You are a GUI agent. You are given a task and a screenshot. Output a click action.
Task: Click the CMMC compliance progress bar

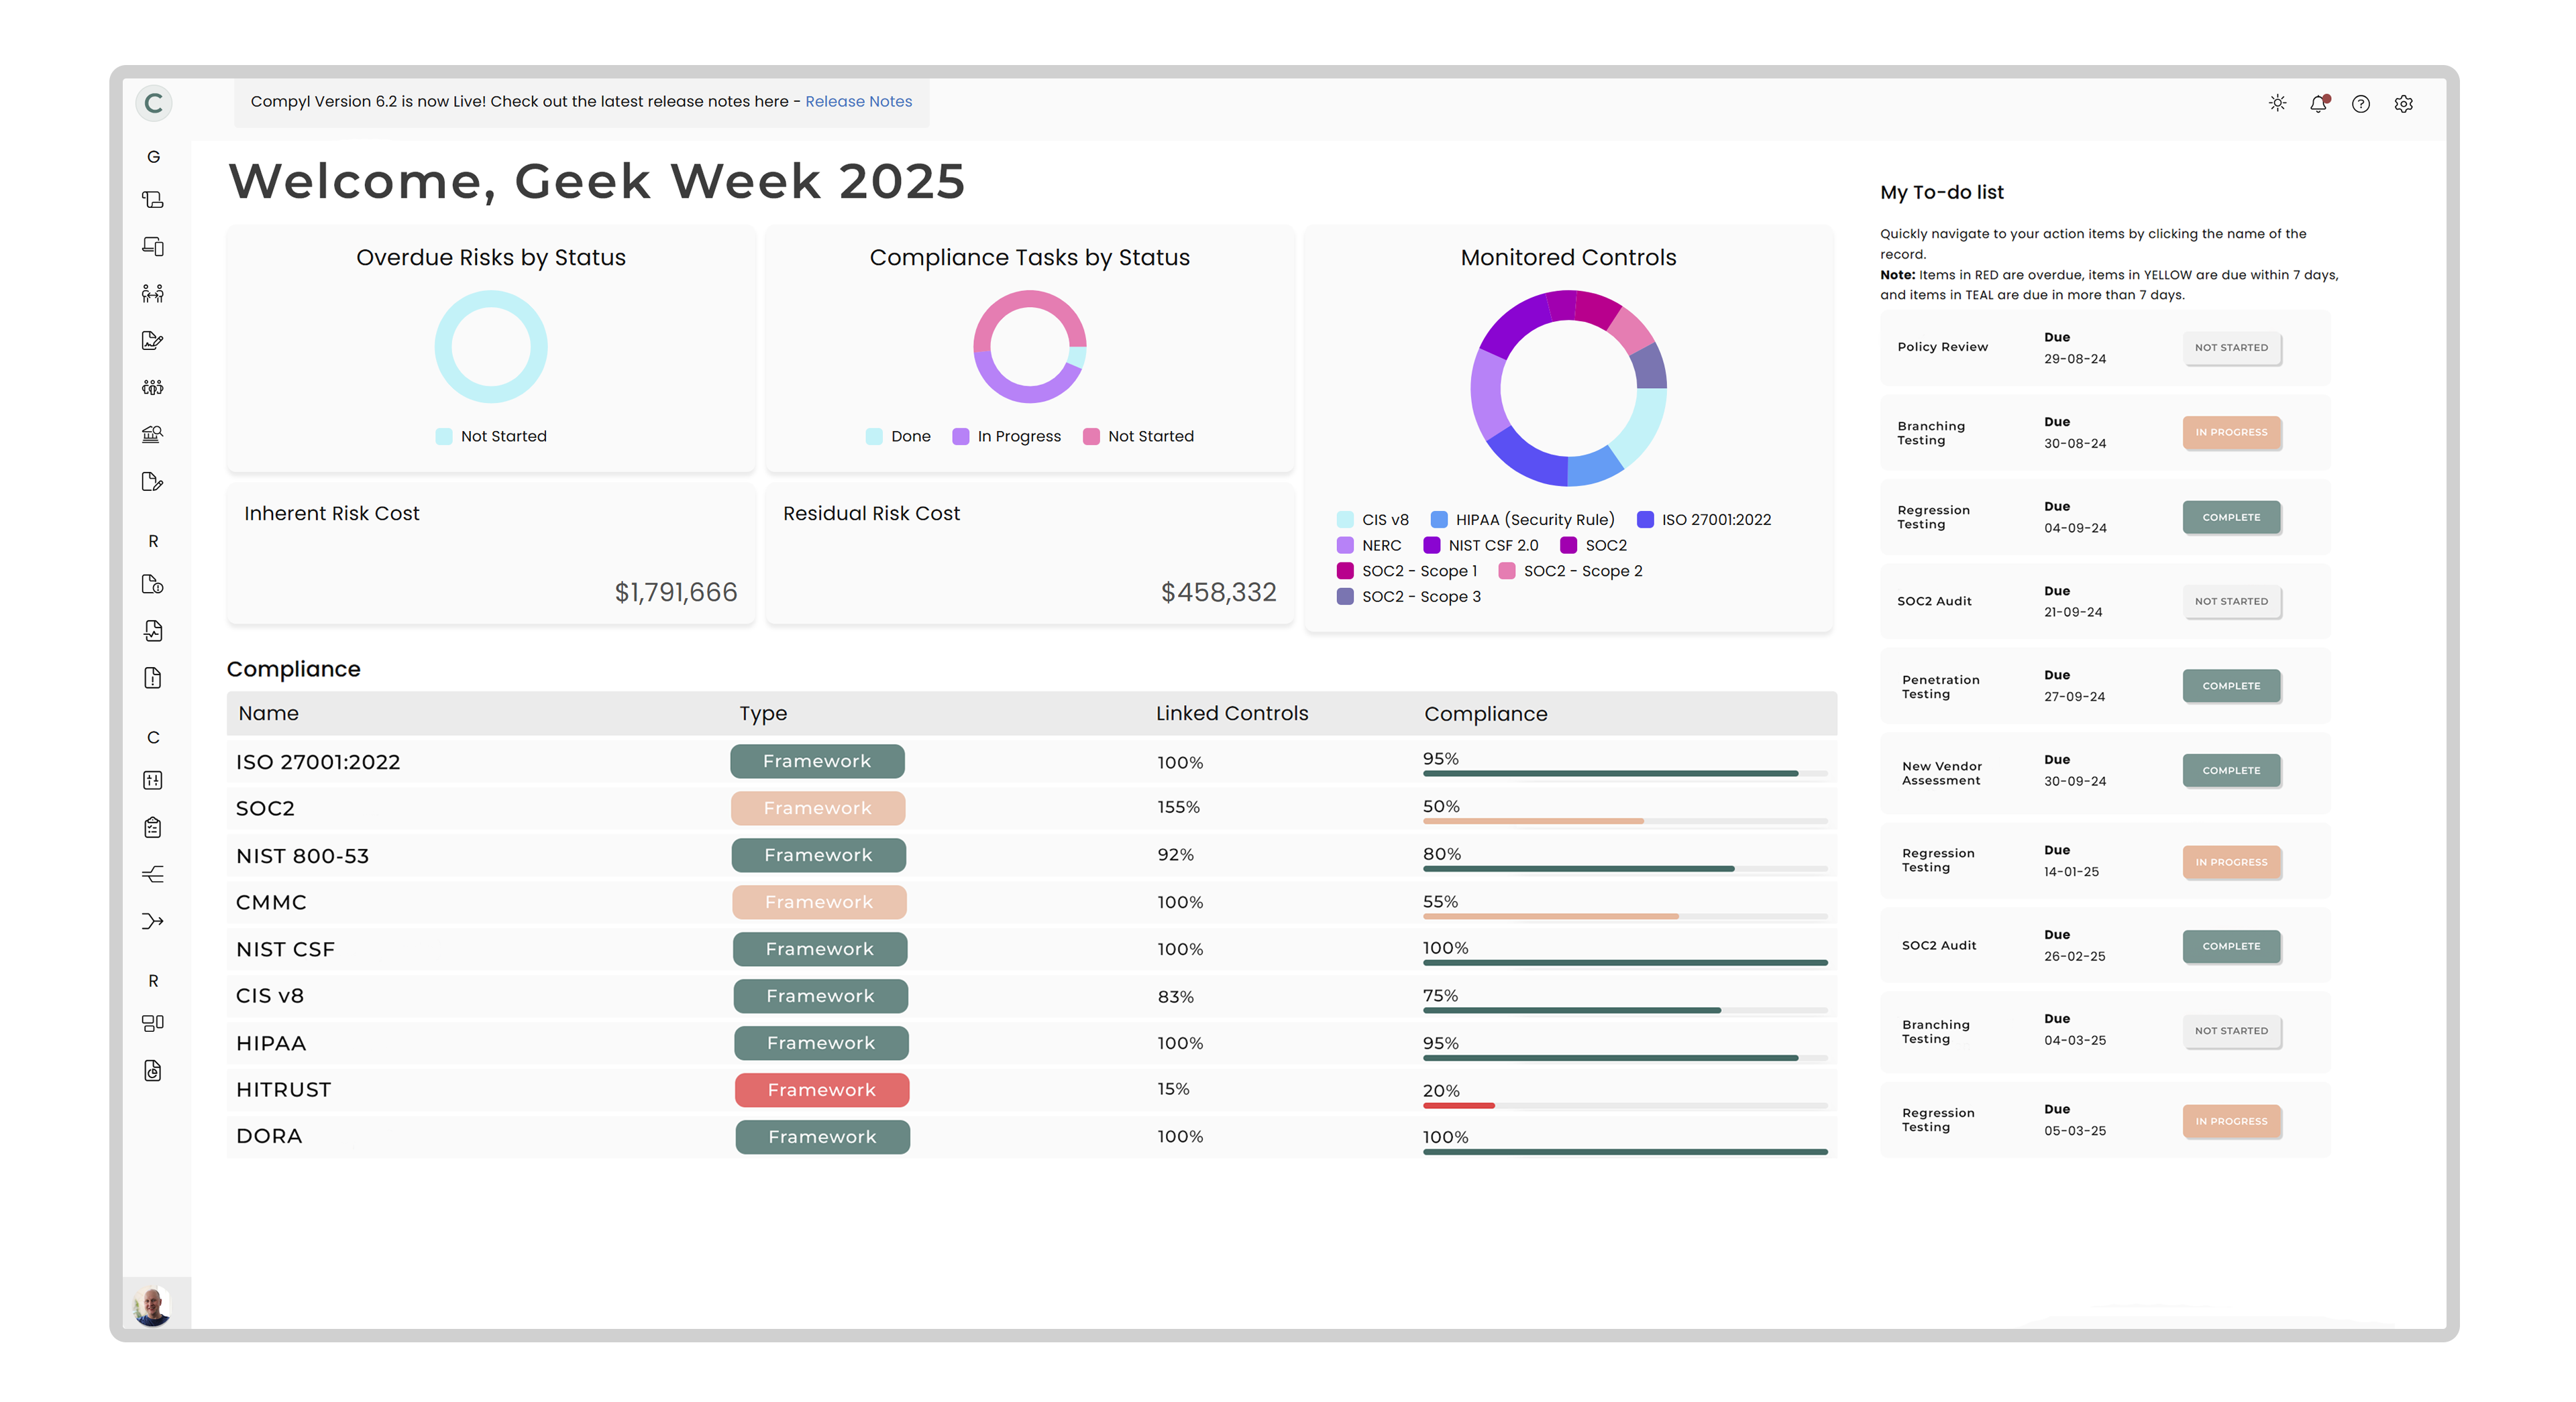point(1625,915)
